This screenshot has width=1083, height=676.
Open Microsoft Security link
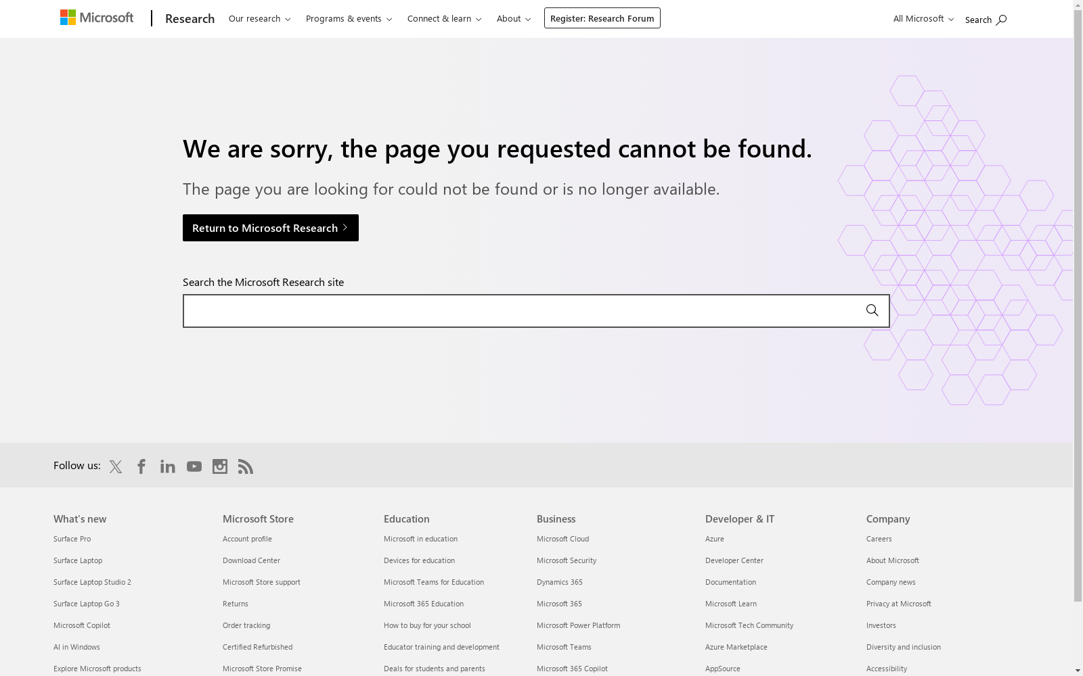pos(567,560)
